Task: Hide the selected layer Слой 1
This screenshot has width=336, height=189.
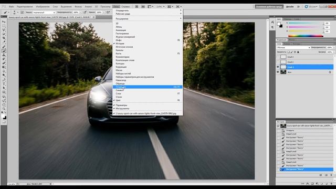Action: pyautogui.click(x=278, y=67)
